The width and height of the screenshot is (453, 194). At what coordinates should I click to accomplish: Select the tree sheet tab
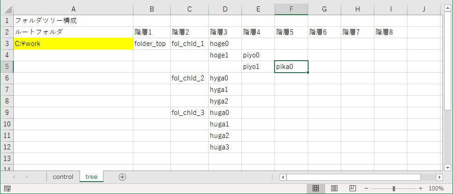click(92, 177)
